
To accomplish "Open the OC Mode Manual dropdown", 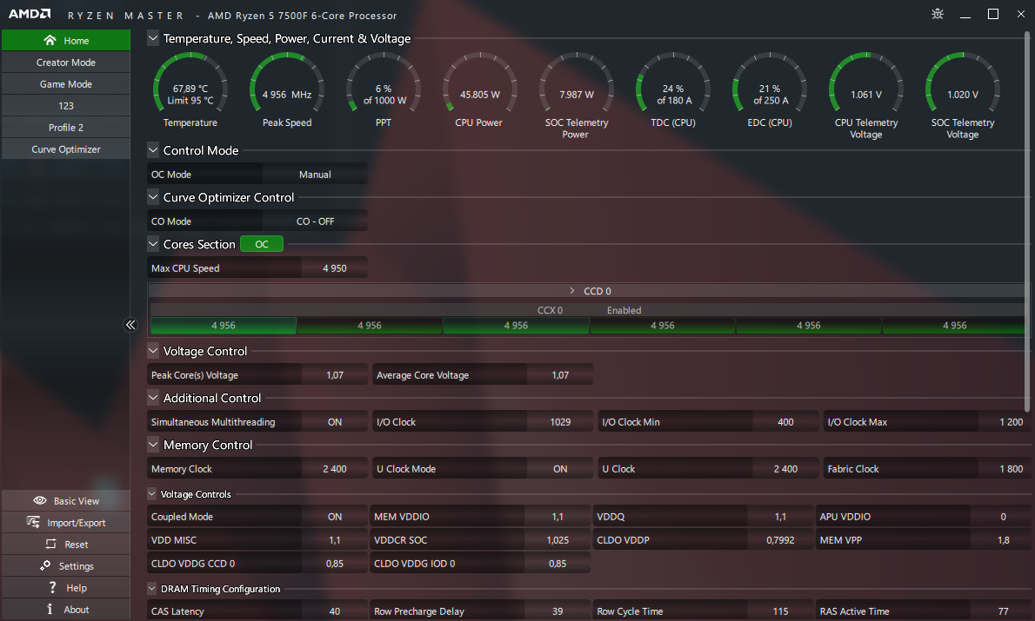I will pyautogui.click(x=315, y=174).
